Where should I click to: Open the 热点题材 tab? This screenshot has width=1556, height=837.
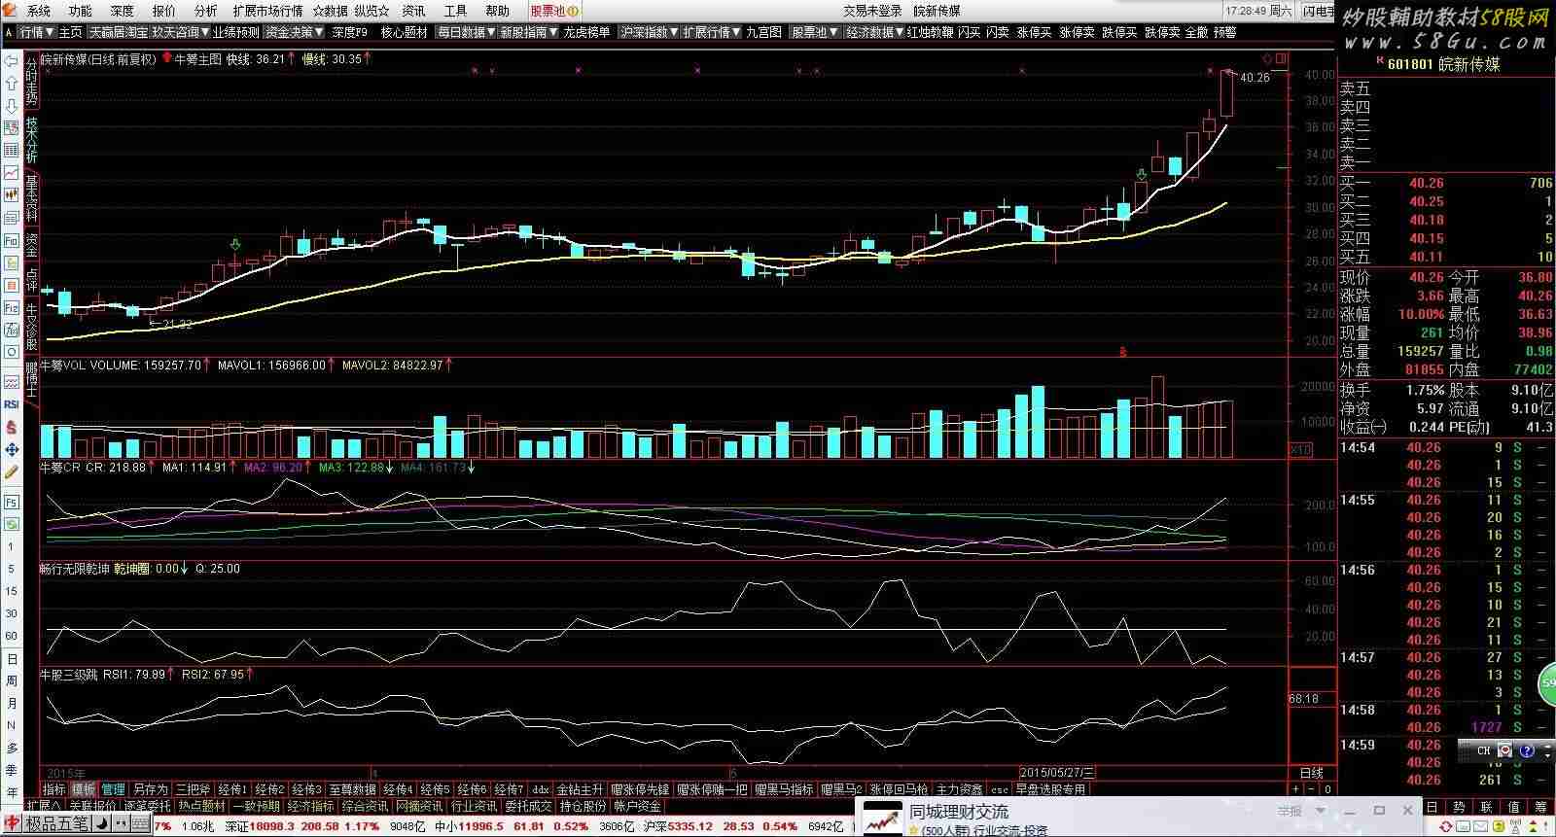tap(201, 806)
